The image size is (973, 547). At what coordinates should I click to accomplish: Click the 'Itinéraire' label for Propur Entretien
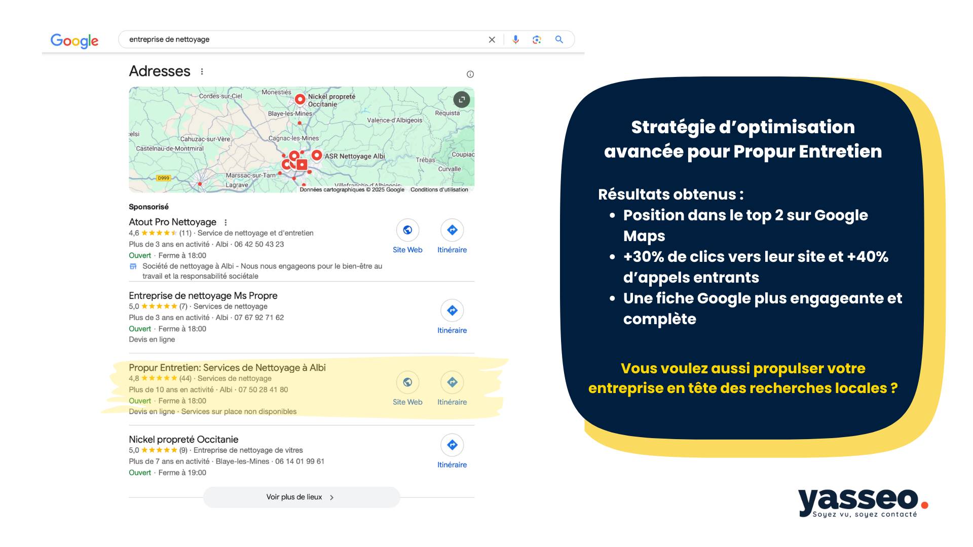tap(452, 402)
